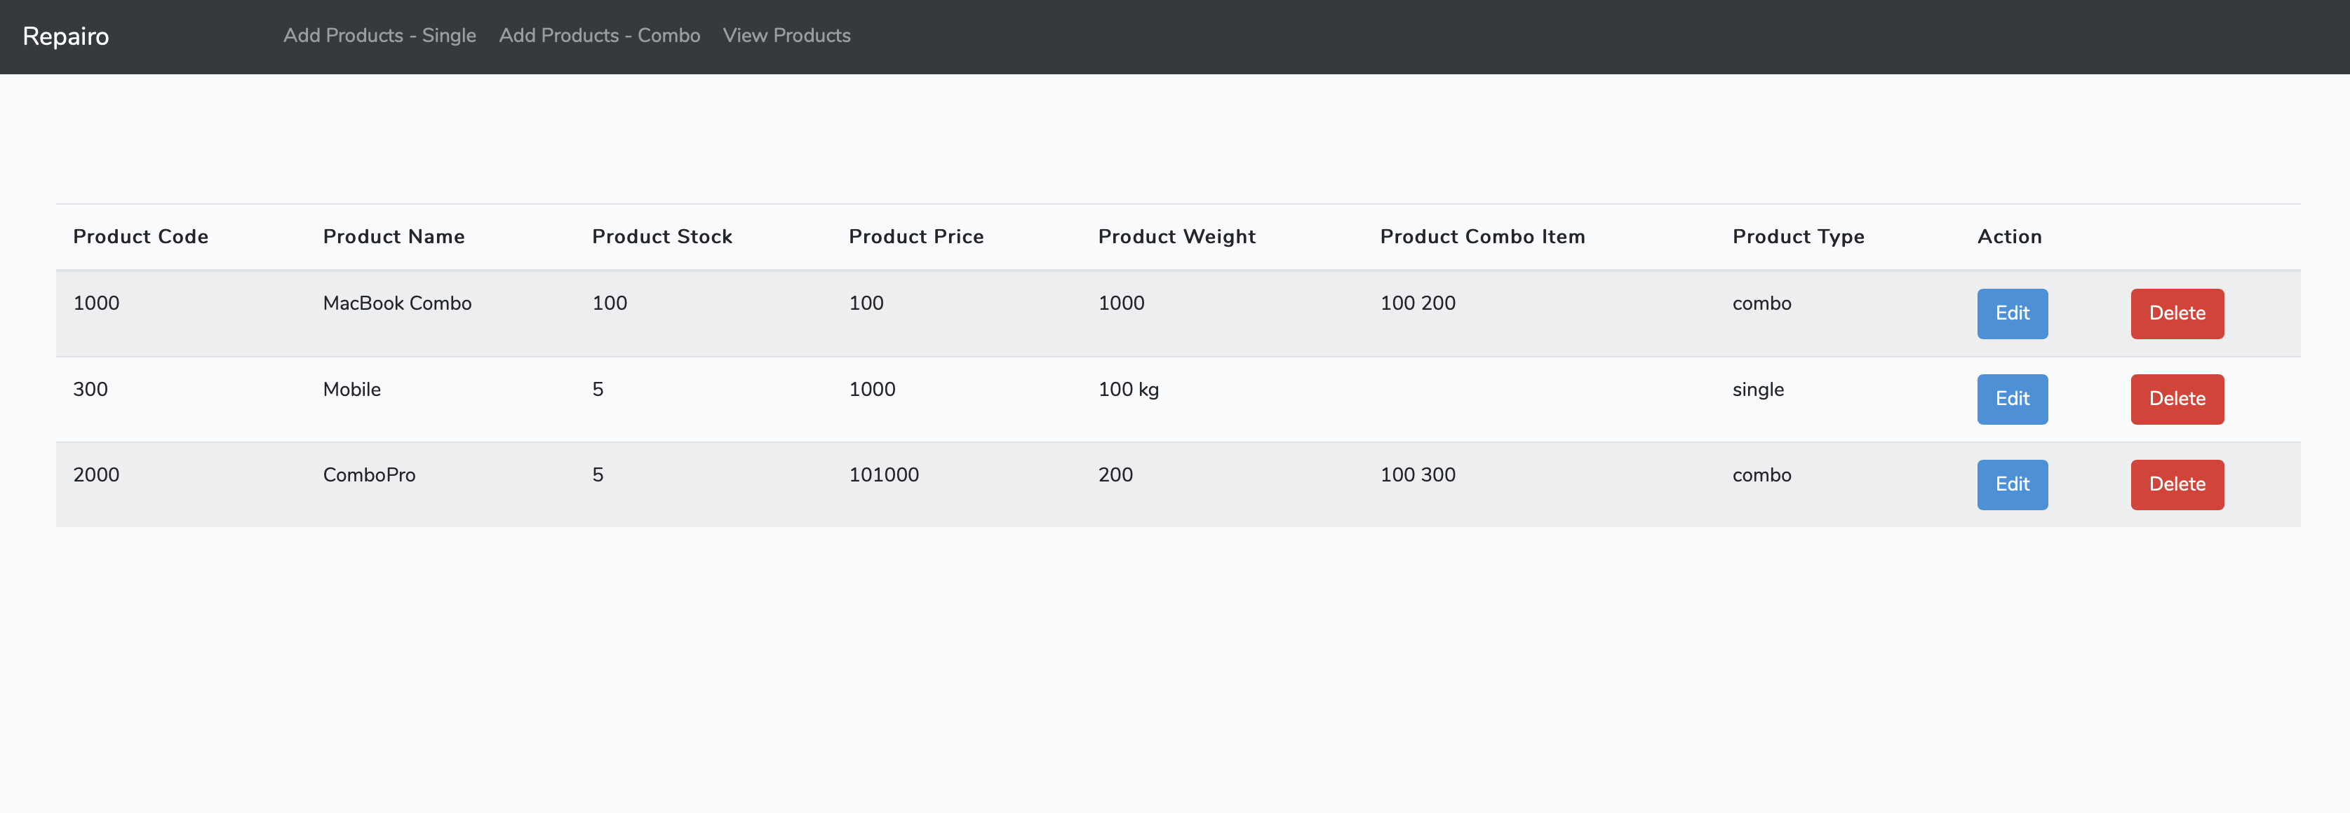
Task: Click the Product Weight column header
Action: coord(1176,236)
